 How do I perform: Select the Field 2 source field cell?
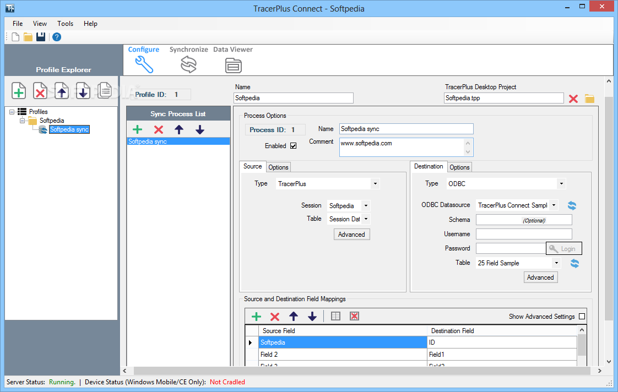point(343,355)
